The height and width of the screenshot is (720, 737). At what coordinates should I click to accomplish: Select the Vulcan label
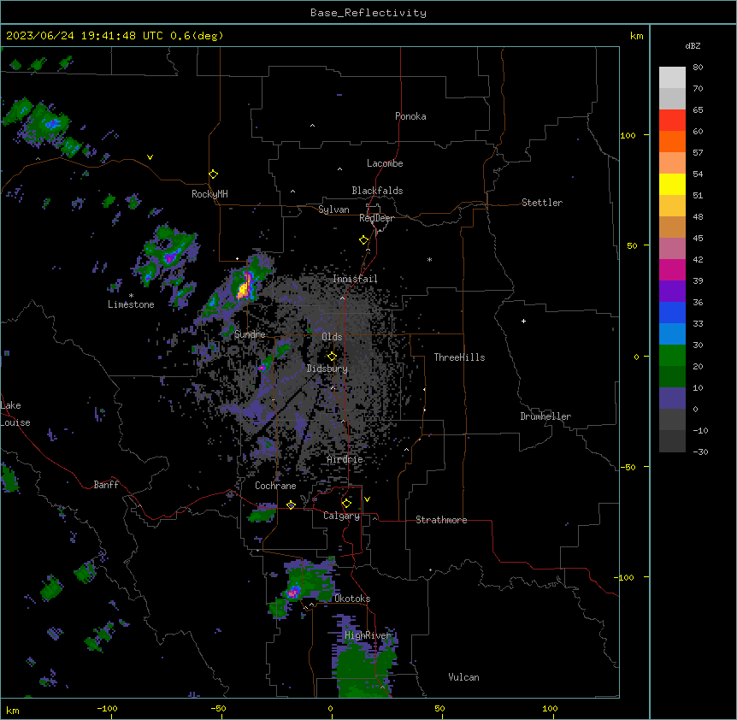pos(463,677)
